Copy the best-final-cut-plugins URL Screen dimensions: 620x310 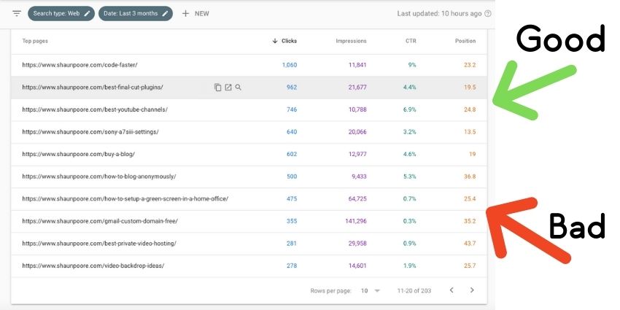tap(217, 88)
